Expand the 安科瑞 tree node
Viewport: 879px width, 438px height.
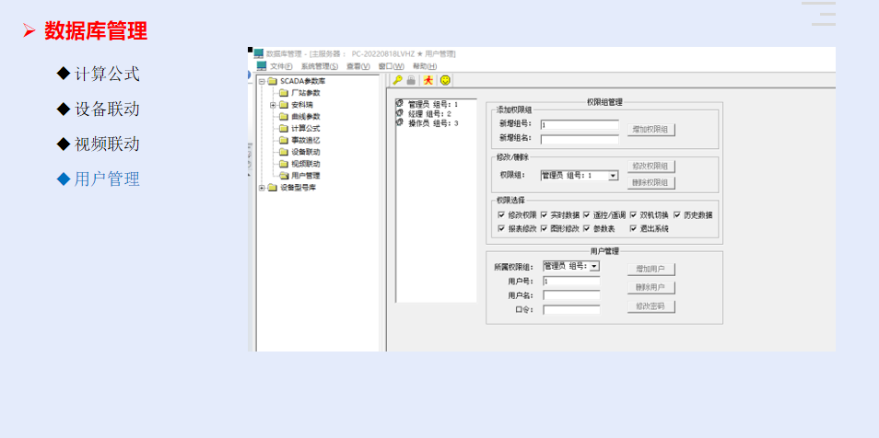tap(273, 105)
